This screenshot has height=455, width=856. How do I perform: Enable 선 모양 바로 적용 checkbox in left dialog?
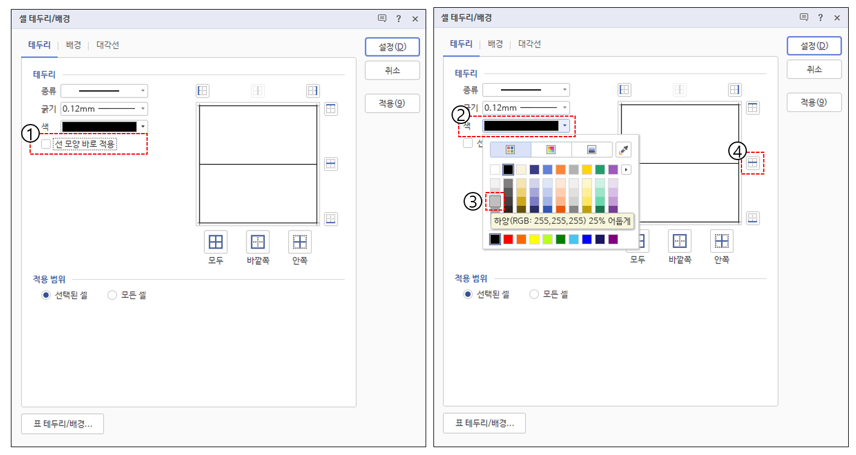click(x=46, y=144)
